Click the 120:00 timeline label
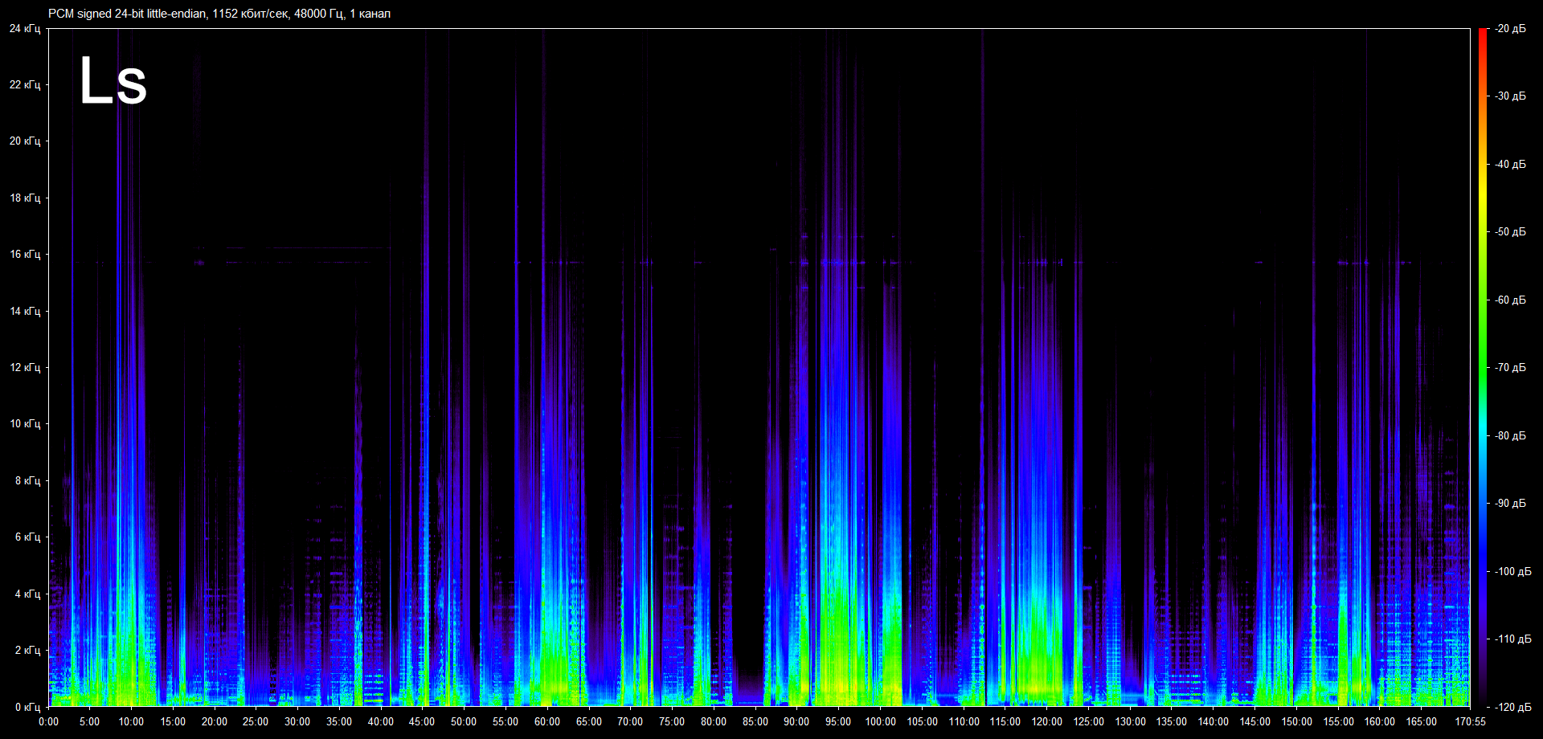The height and width of the screenshot is (739, 1543). 1046,721
